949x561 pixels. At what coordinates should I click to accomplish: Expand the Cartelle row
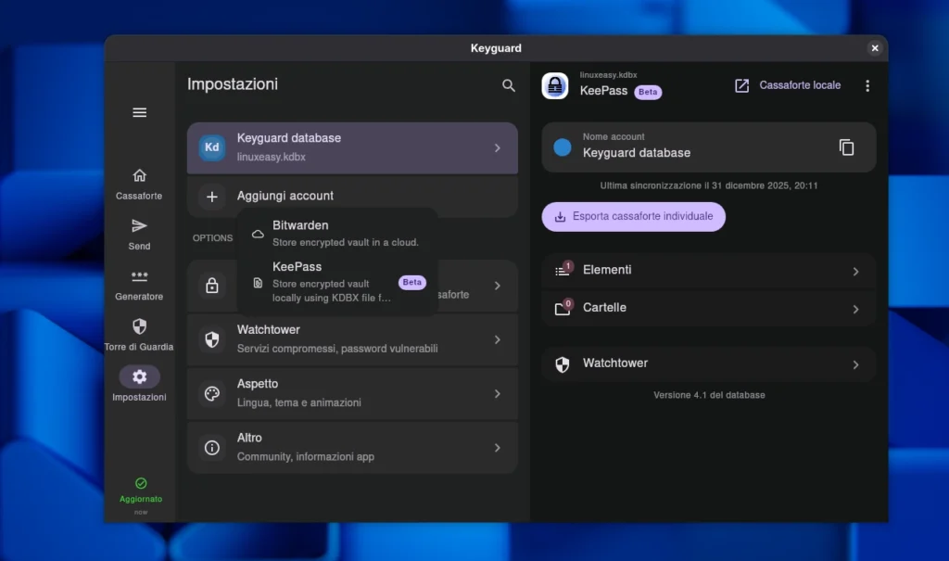point(708,308)
